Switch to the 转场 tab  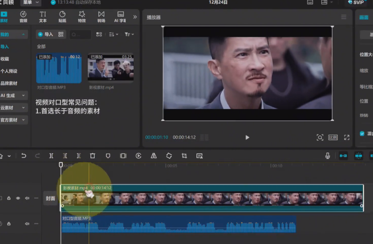pyautogui.click(x=101, y=17)
